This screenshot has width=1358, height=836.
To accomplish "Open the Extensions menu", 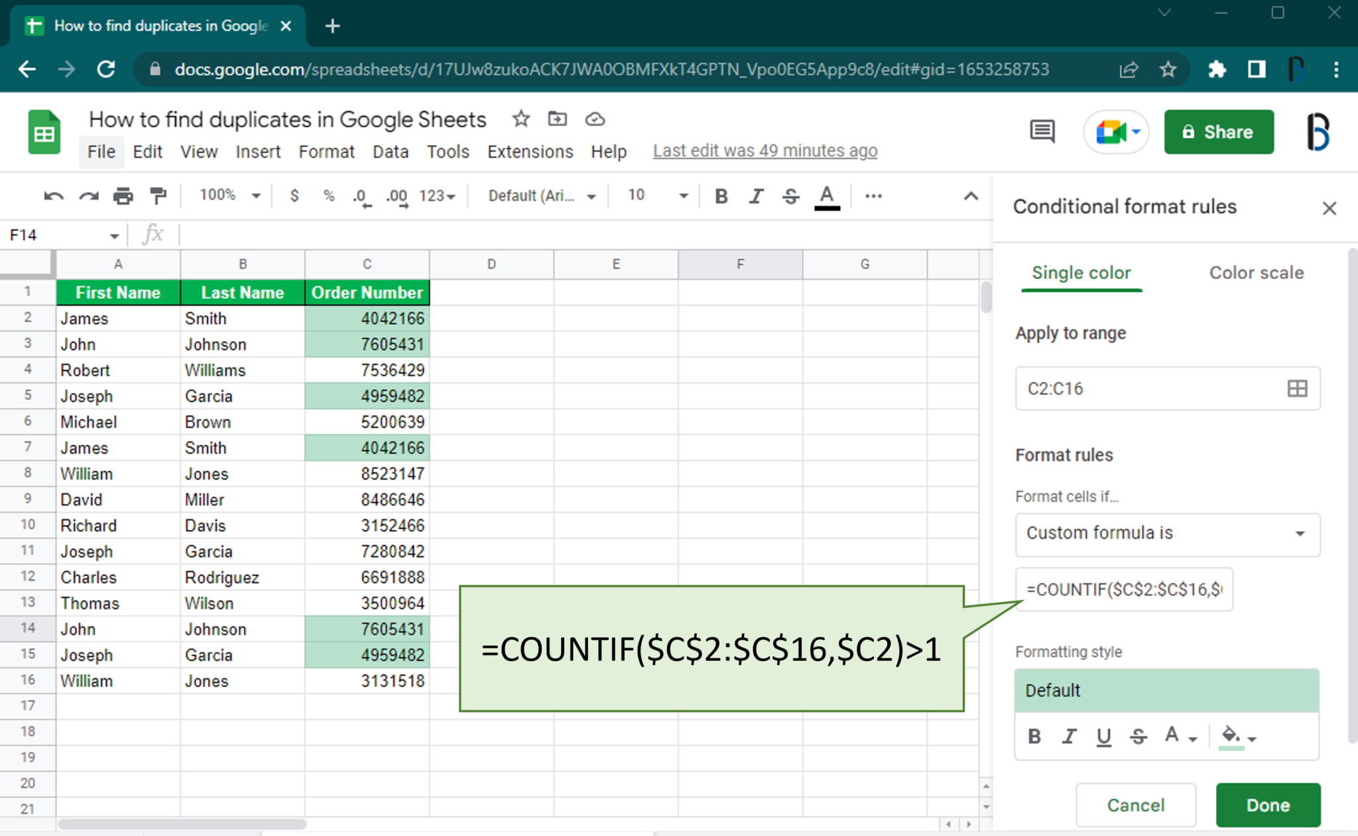I will coord(530,152).
